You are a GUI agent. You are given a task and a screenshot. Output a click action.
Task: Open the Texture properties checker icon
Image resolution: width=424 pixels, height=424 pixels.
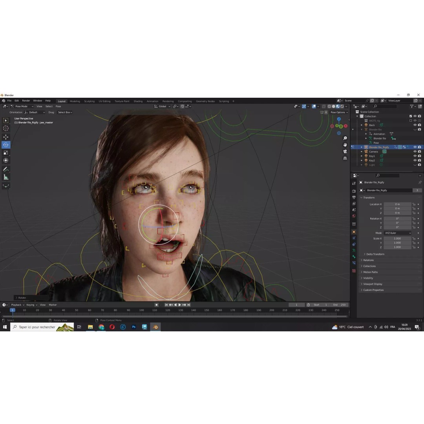pos(354,270)
